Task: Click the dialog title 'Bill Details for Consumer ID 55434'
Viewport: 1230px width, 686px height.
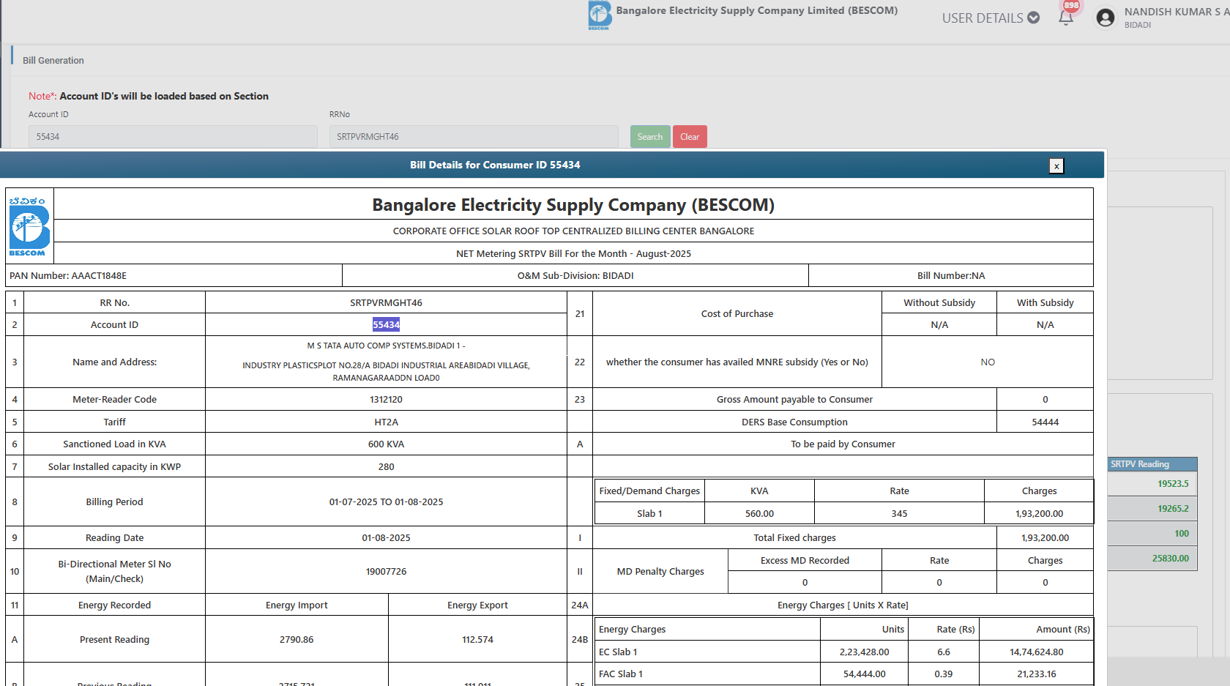Action: [495, 165]
